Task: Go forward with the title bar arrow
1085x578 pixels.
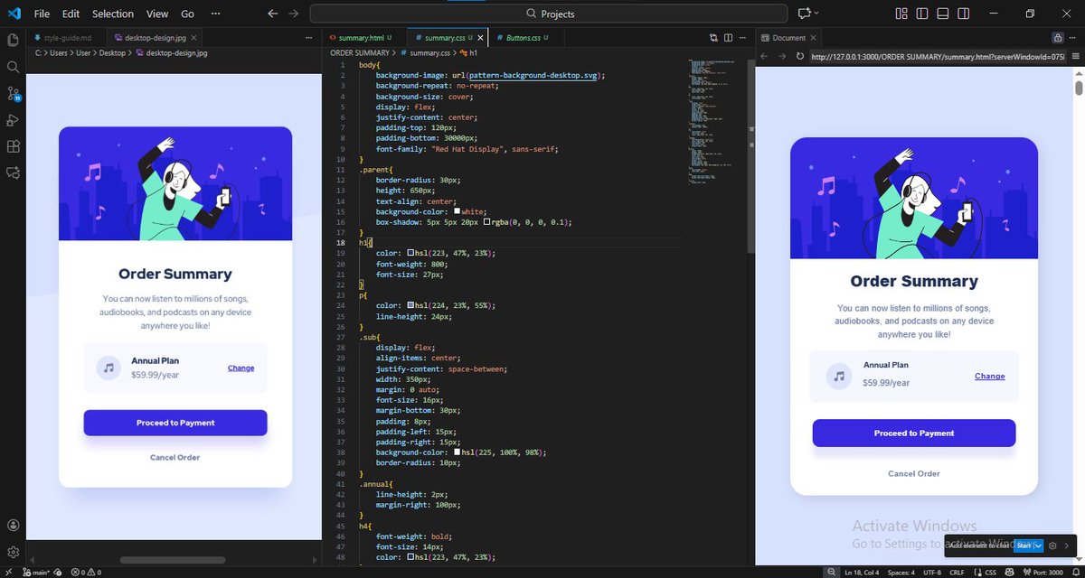Action: tap(293, 14)
